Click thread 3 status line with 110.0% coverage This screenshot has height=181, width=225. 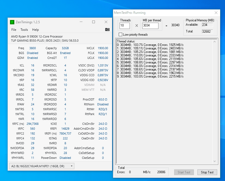pos(150,55)
